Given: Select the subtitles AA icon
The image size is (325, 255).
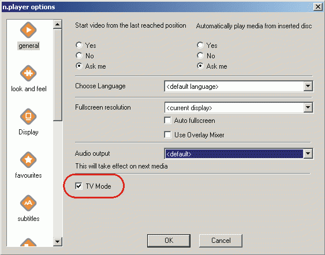Looking at the screenshot, I should (28, 203).
